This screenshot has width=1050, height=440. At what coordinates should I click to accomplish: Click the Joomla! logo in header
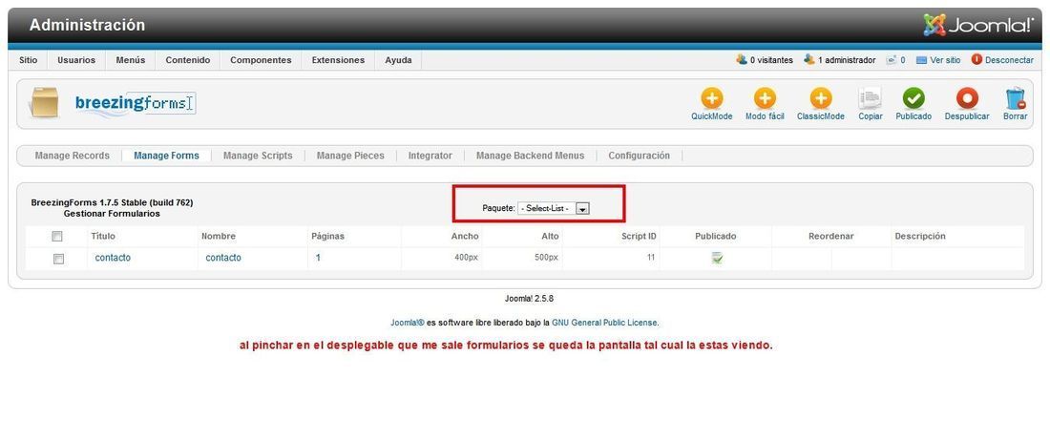[x=978, y=25]
